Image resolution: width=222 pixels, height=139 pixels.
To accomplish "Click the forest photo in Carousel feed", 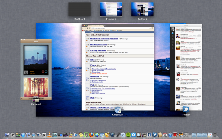I will (36, 87).
